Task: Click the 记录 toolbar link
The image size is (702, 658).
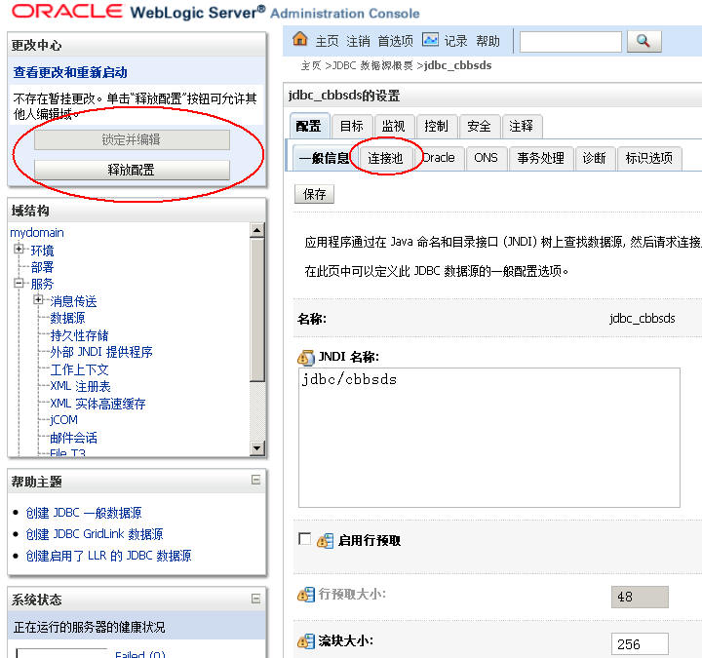Action: [455, 42]
